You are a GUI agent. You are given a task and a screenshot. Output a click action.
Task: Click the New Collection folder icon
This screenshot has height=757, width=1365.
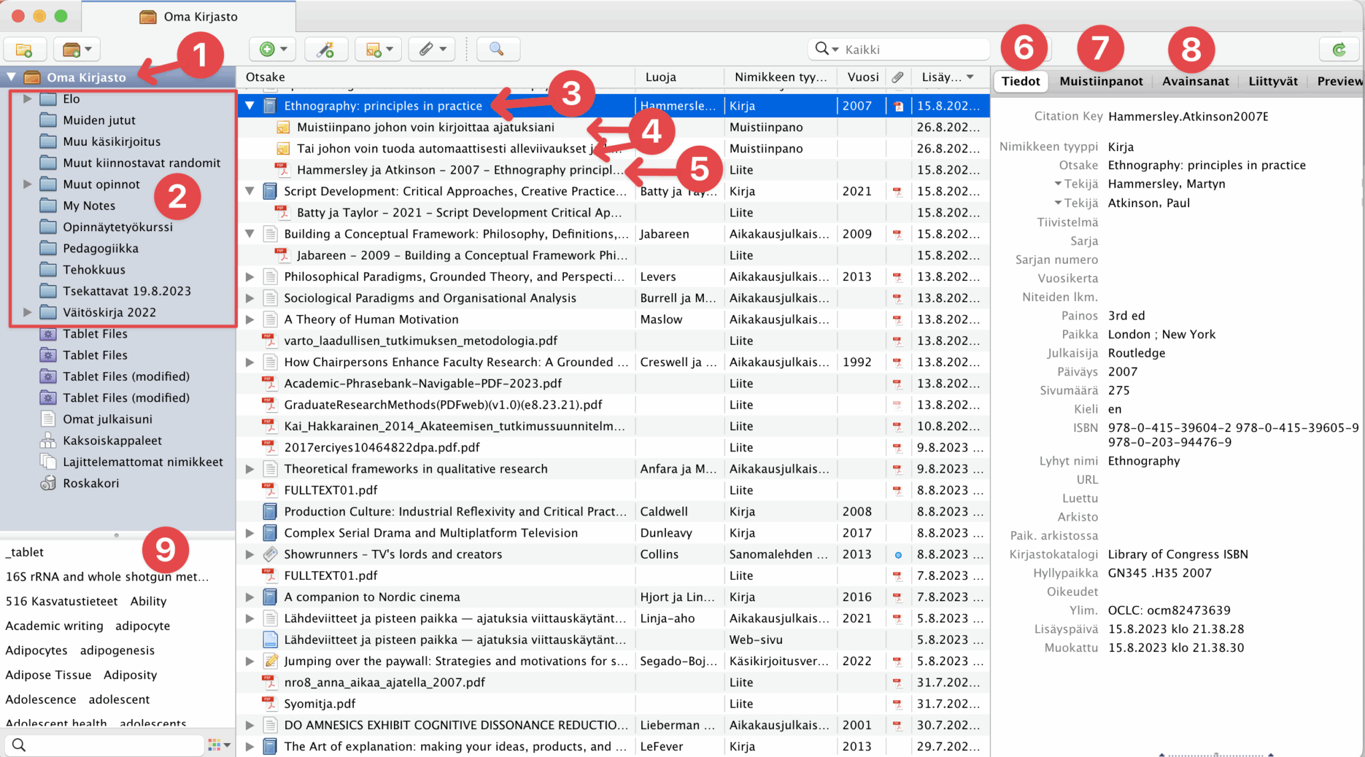(x=24, y=49)
